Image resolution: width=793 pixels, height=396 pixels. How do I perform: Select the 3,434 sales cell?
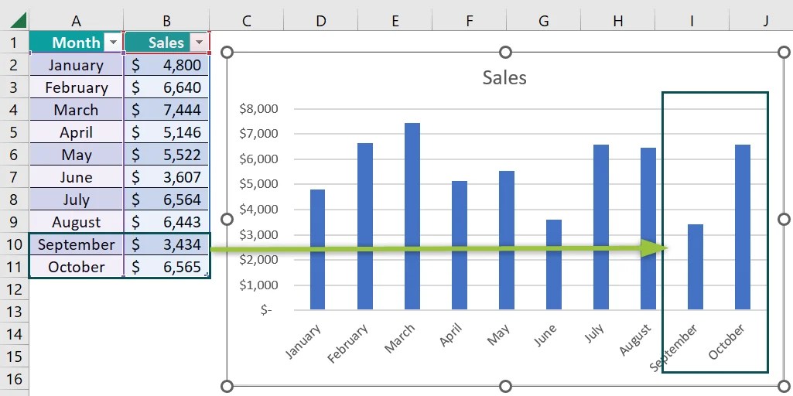[166, 244]
